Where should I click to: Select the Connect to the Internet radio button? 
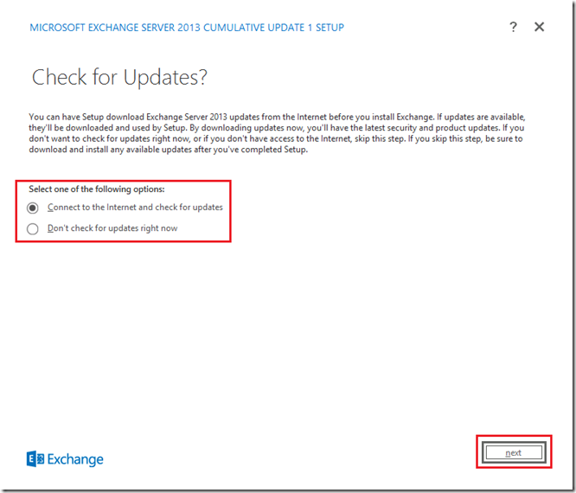(33, 208)
